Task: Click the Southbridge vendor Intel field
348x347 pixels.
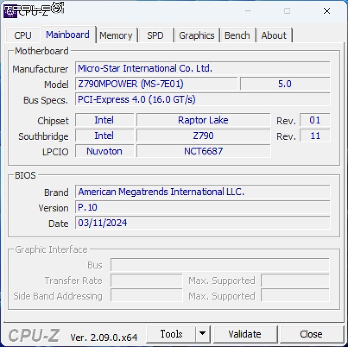Action: click(104, 136)
